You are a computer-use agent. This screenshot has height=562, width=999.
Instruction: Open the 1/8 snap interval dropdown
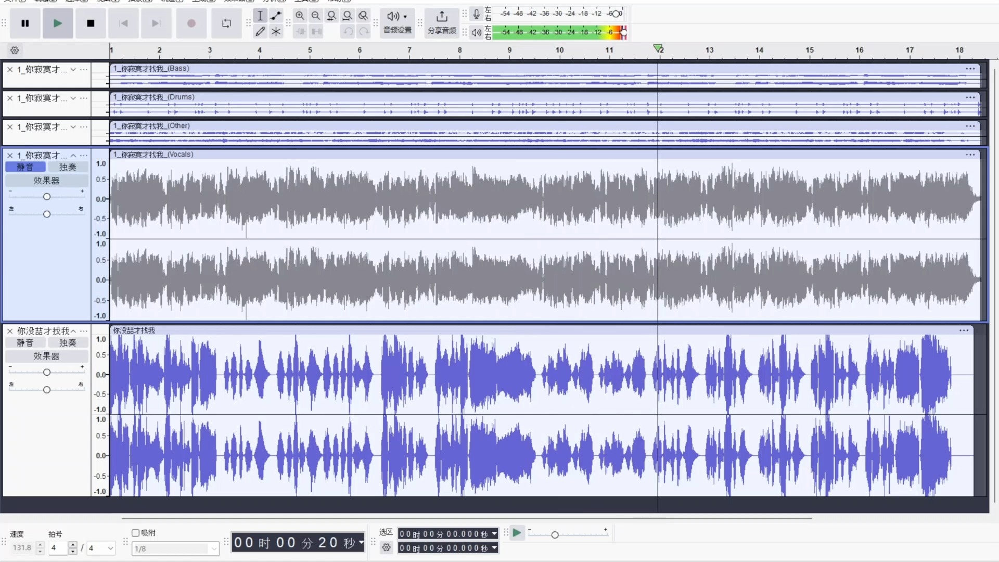175,548
